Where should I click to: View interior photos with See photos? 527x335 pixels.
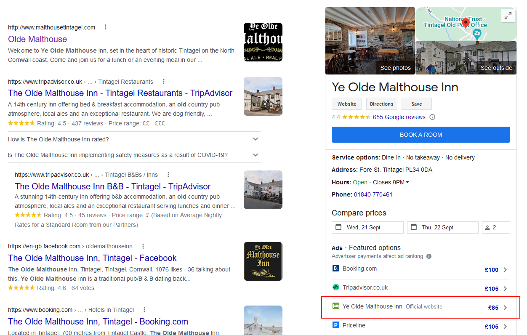tap(370, 41)
